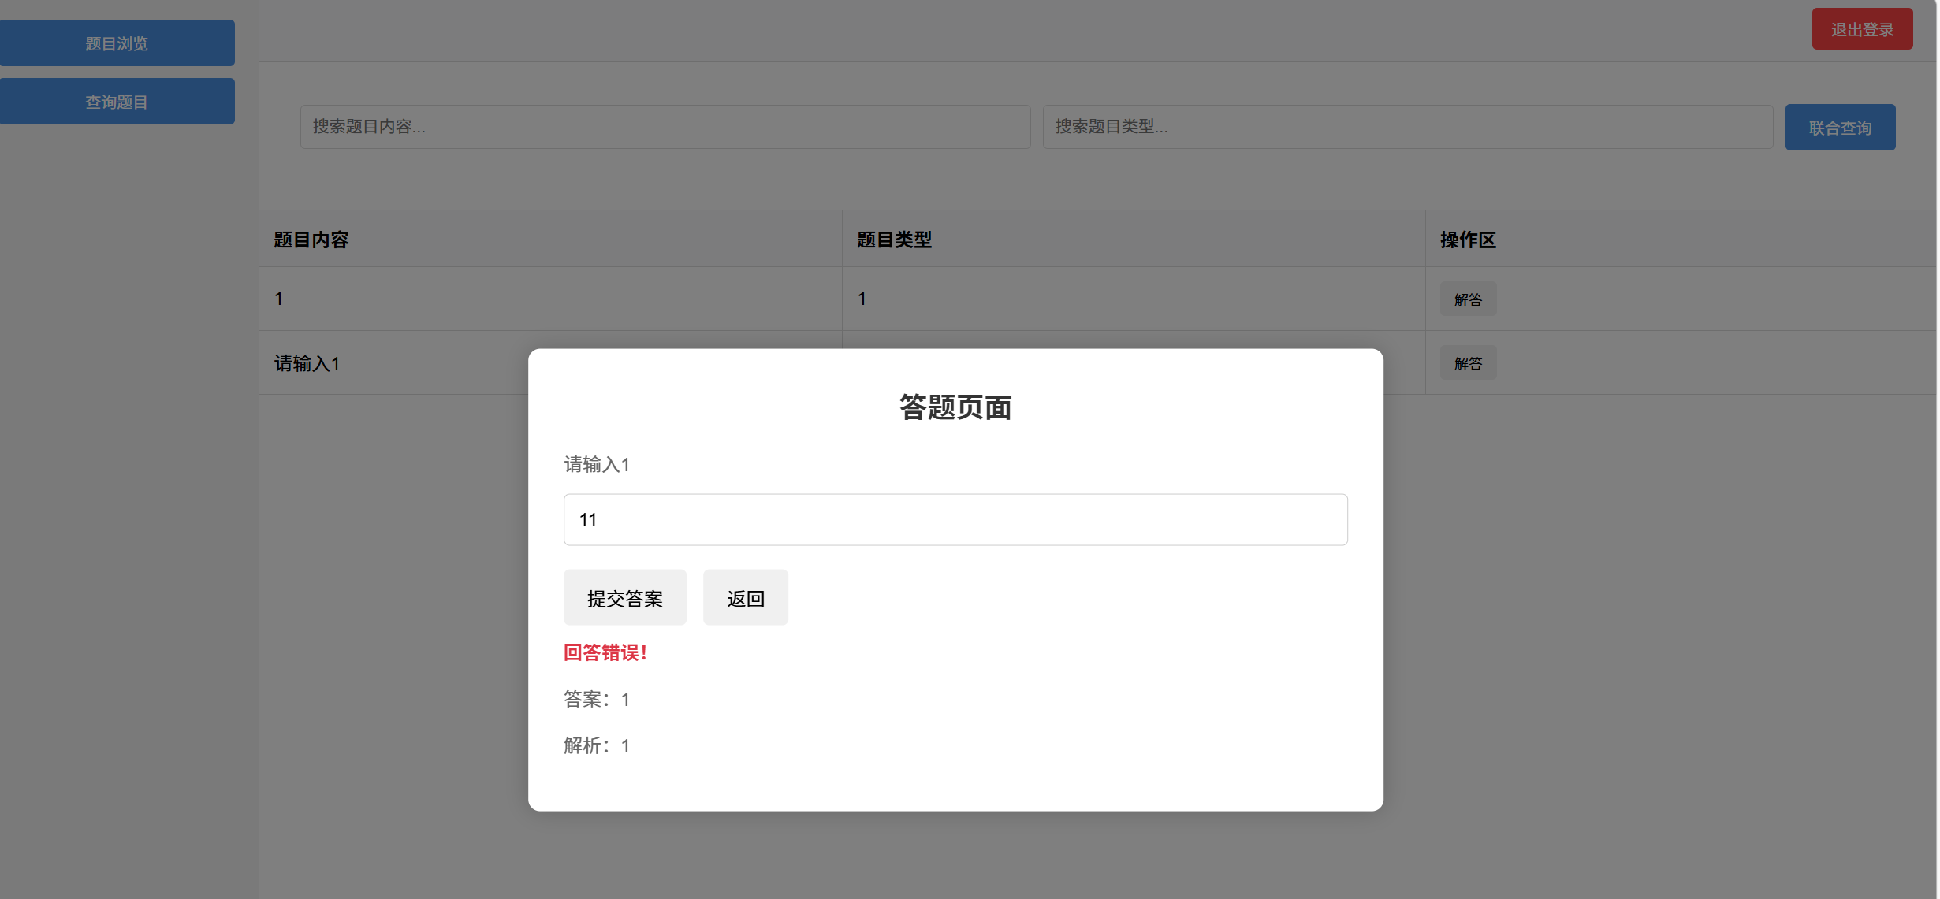Click the 解析:1 explanation line
The width and height of the screenshot is (1940, 899).
[596, 745]
